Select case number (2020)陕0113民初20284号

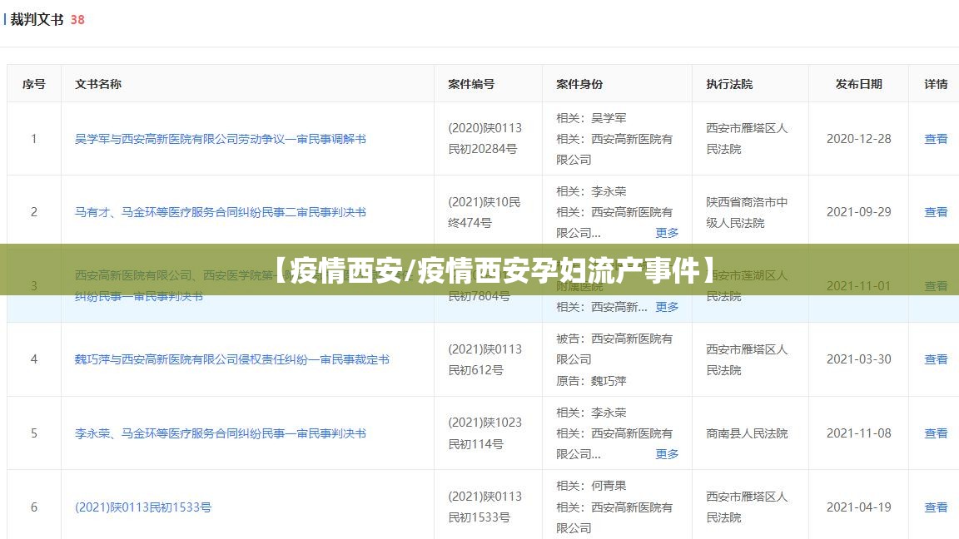(485, 139)
